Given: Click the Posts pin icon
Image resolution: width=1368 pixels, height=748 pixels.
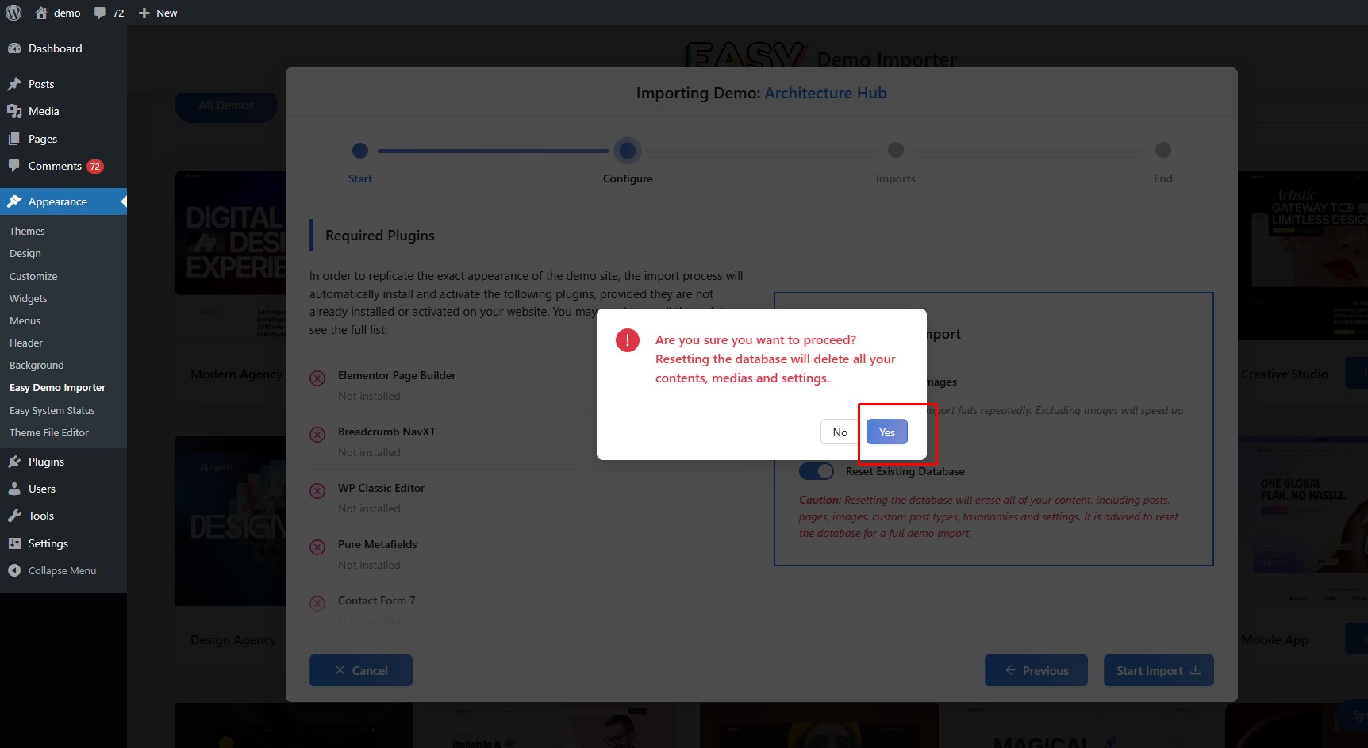Looking at the screenshot, I should pyautogui.click(x=14, y=84).
